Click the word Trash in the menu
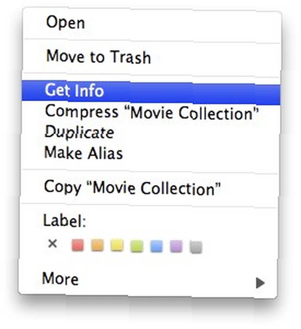 coord(131,57)
